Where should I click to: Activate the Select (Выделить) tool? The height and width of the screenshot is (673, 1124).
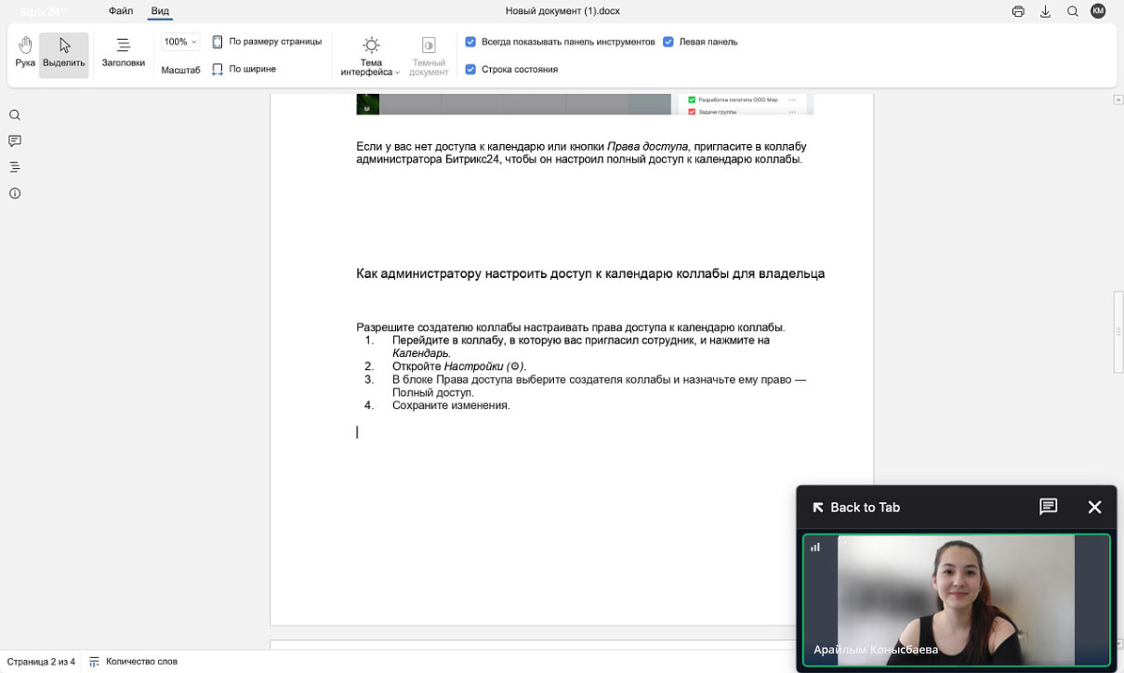(64, 53)
